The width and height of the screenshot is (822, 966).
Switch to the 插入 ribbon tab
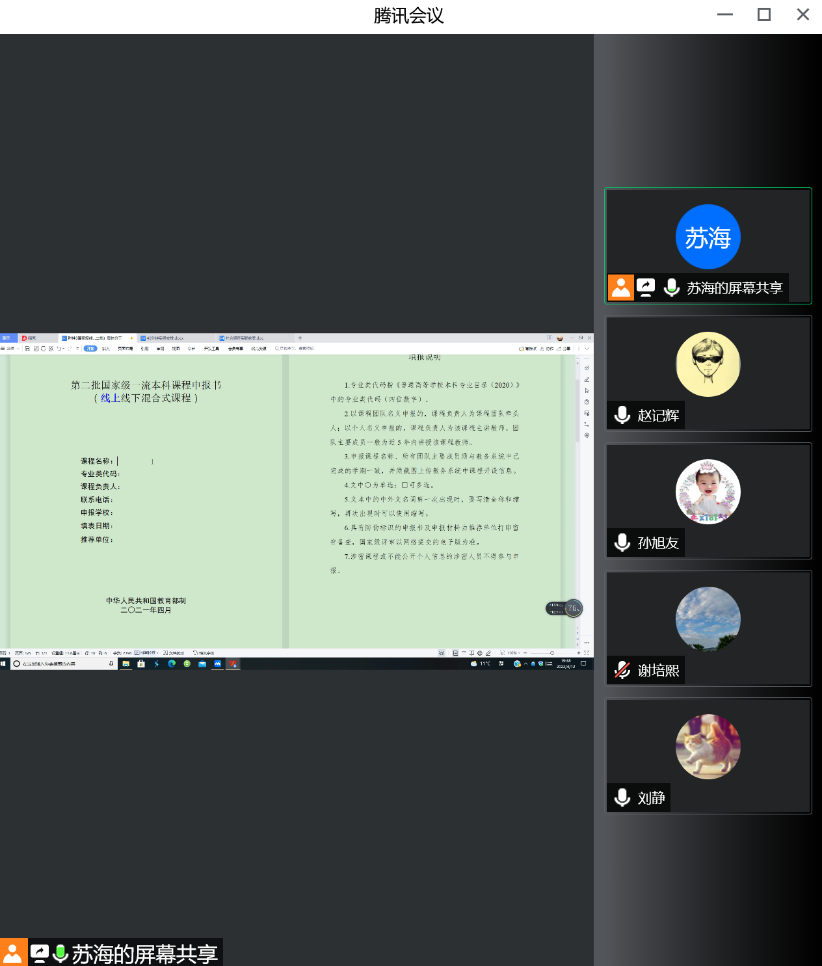coord(105,349)
